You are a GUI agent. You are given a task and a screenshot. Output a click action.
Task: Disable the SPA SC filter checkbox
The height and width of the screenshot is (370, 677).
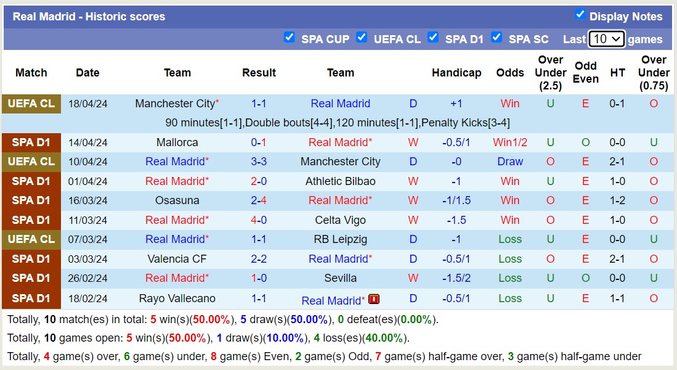pyautogui.click(x=497, y=37)
